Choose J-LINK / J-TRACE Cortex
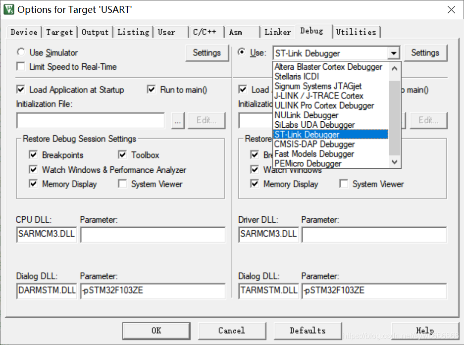Screen dimensions: 464x345 coord(330,96)
